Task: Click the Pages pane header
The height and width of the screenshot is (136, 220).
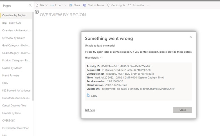Action: 7,6
